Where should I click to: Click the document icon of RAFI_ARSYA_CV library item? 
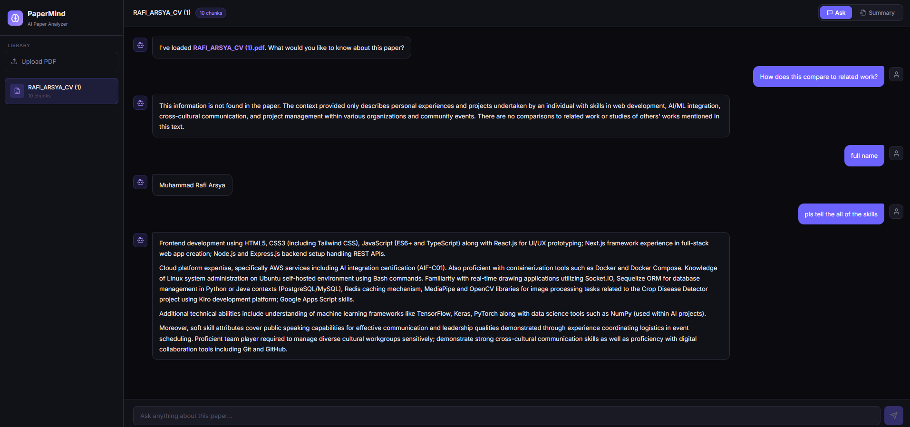(x=17, y=91)
